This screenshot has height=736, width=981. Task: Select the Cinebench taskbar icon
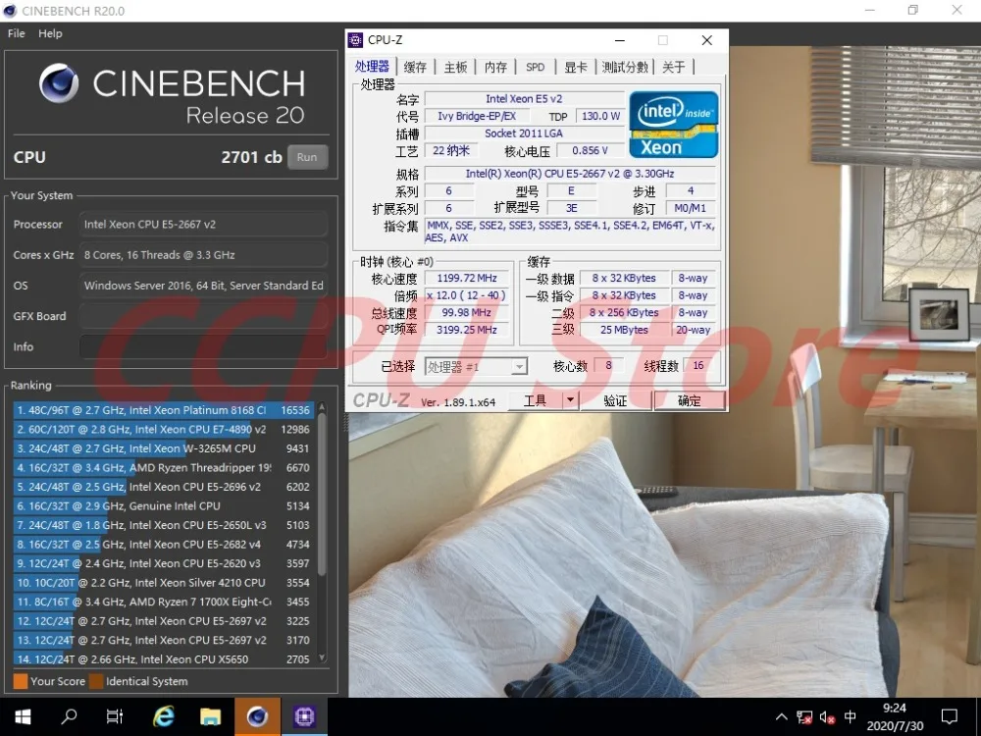point(257,716)
